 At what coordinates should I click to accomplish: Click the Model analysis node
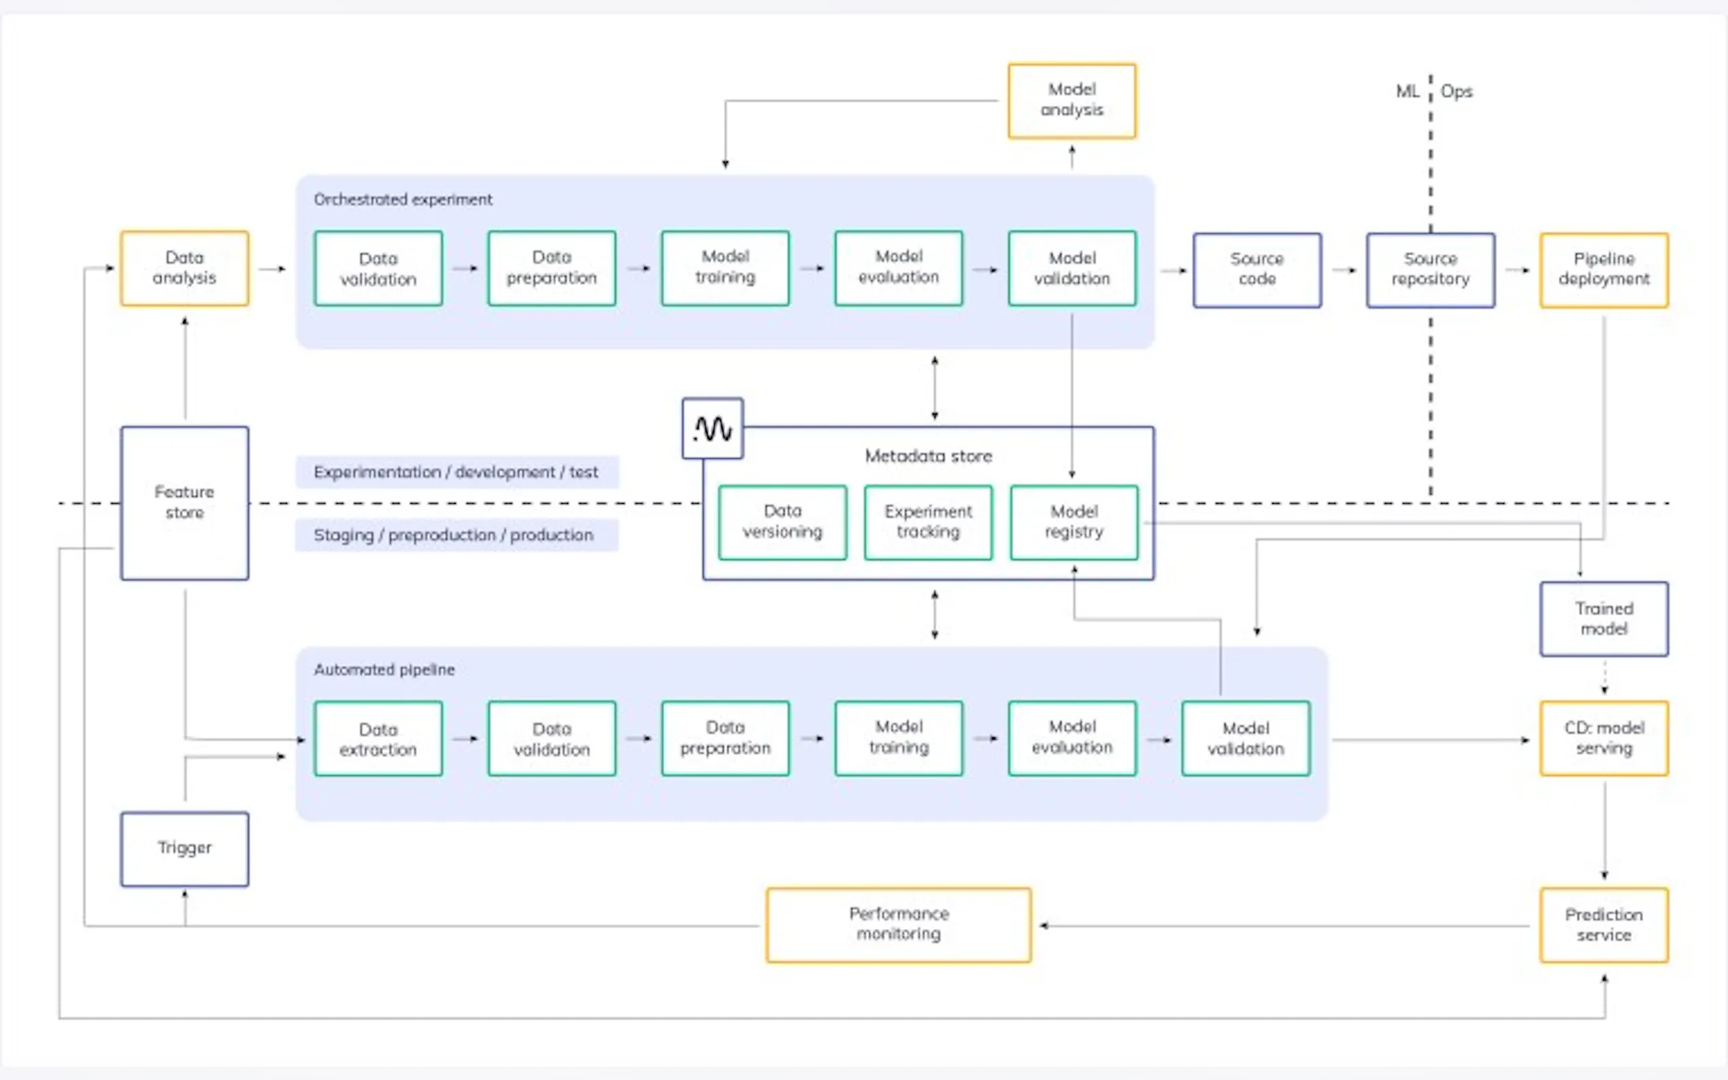point(1071,101)
